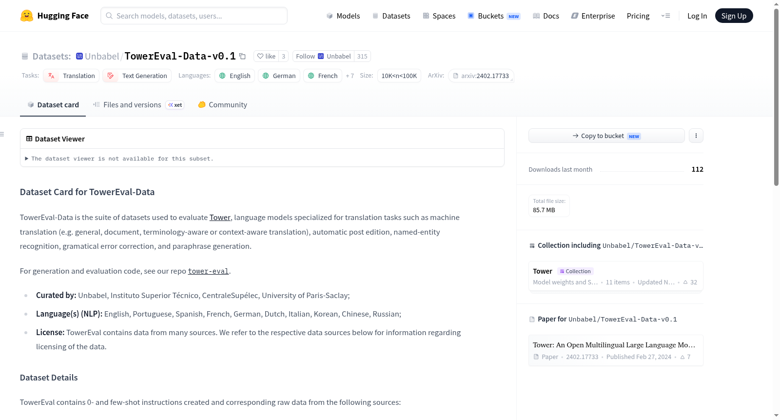Click the Sign Up button
This screenshot has height=420, width=780.
click(734, 16)
